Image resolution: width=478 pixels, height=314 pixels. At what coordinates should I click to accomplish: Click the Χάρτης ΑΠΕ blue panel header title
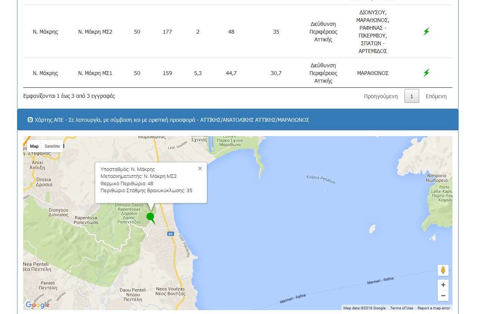click(172, 120)
